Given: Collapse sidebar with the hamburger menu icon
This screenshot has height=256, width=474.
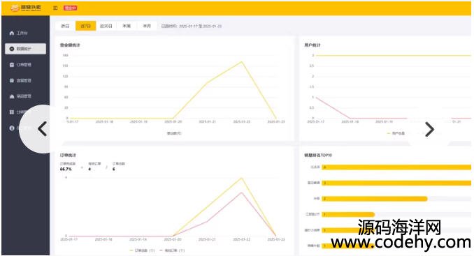Looking at the screenshot, I should click(55, 8).
